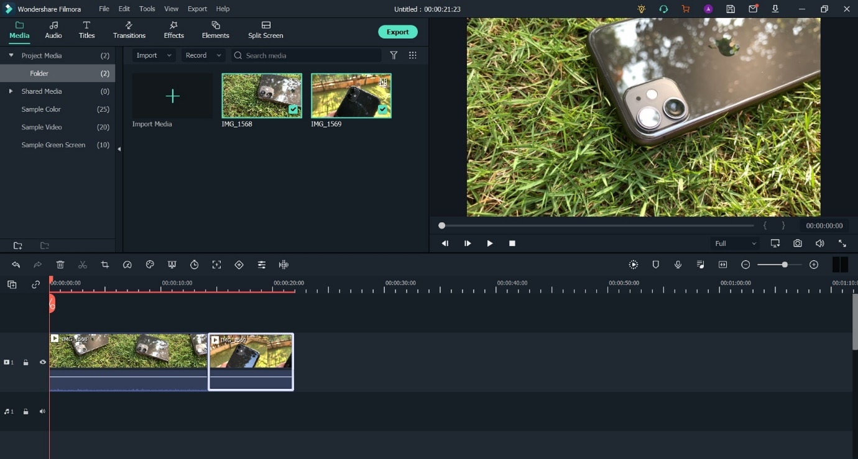
Task: Click the lightbulb tips icon
Action: (x=642, y=9)
